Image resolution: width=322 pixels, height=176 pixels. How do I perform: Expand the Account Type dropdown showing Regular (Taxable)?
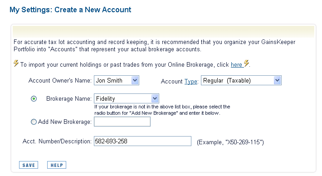pyautogui.click(x=241, y=80)
